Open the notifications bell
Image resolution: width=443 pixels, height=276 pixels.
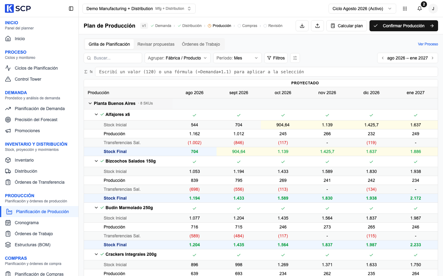[420, 9]
